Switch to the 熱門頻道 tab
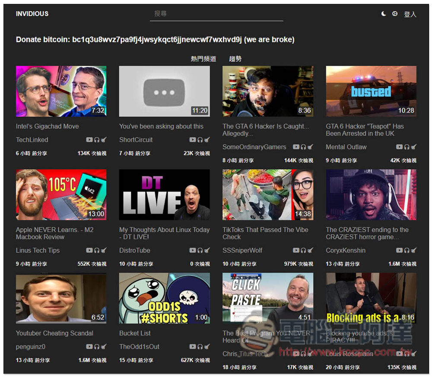The image size is (432, 378). click(203, 59)
